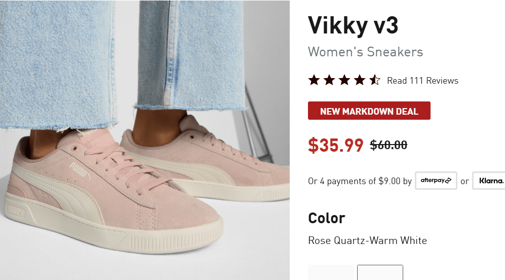Screen dimensions: 505x280
Task: Open the Afterpay payment info
Action: tap(436, 181)
